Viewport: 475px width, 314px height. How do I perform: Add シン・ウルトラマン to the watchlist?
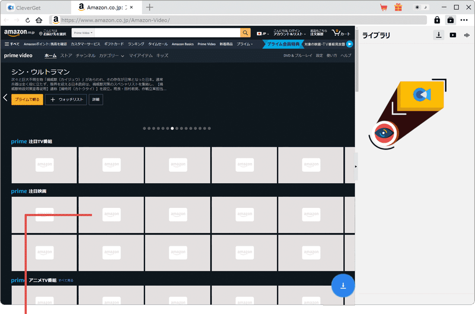coord(66,99)
